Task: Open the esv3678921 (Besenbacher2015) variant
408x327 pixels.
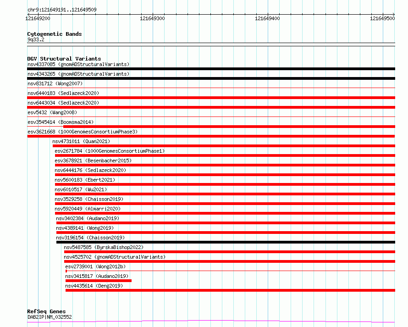Action: click(x=93, y=161)
